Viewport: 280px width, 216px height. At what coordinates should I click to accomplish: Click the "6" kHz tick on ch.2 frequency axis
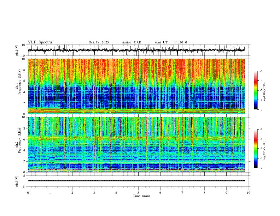pos(25,139)
